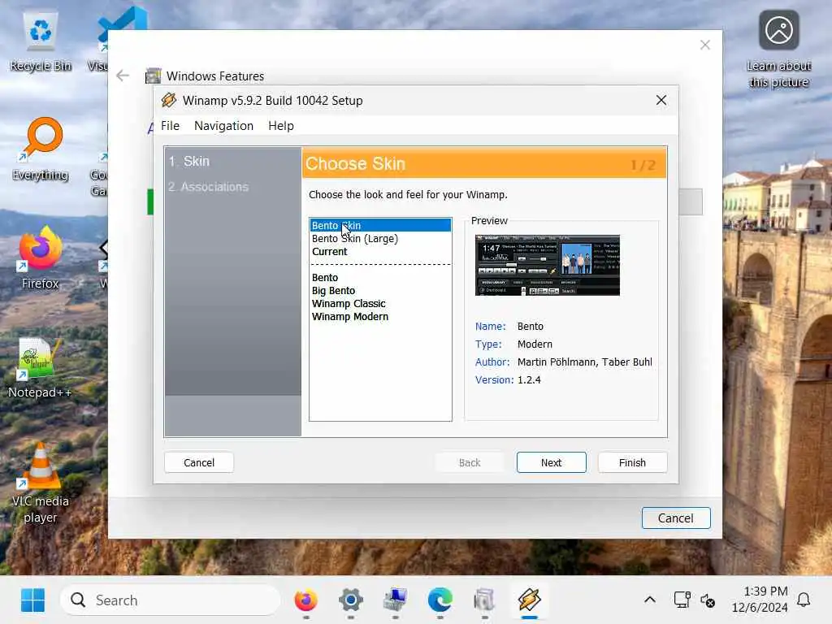This screenshot has height=624, width=832.
Task: Open the computer-monitor app in the taskbar
Action: [x=396, y=600]
